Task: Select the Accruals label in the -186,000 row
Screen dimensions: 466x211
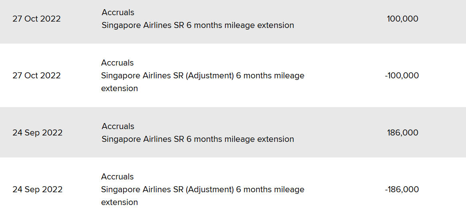Action: [x=117, y=177]
